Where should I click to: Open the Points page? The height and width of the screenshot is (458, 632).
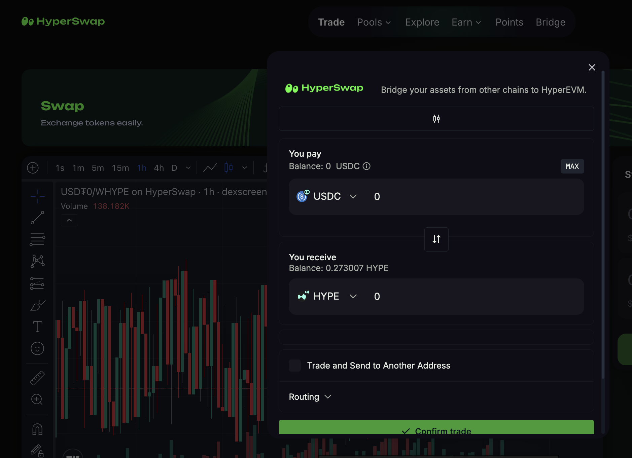pyautogui.click(x=509, y=22)
